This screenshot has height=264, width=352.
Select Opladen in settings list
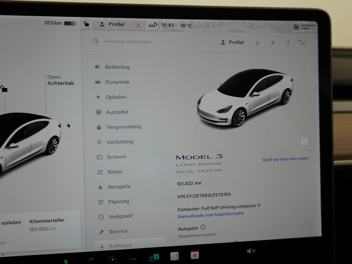[x=111, y=97]
